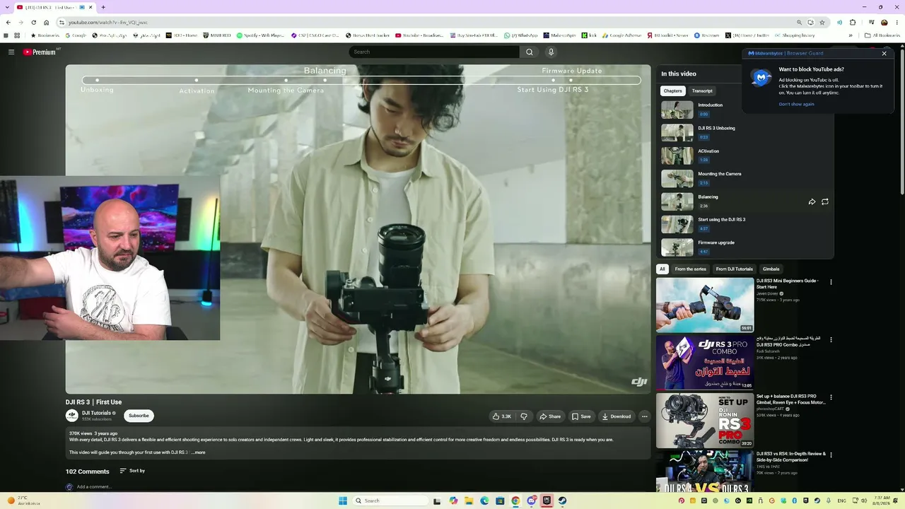Open DJI RS3 PRO Combo video thumbnail
The width and height of the screenshot is (905, 509).
coord(705,363)
